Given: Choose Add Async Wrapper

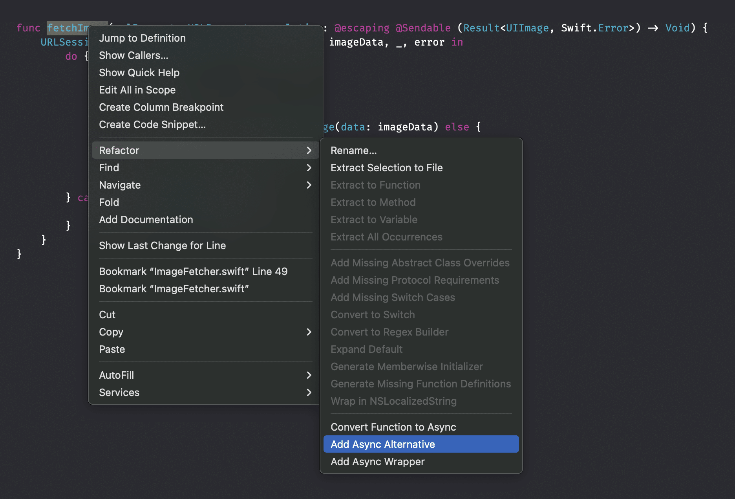Looking at the screenshot, I should [377, 462].
